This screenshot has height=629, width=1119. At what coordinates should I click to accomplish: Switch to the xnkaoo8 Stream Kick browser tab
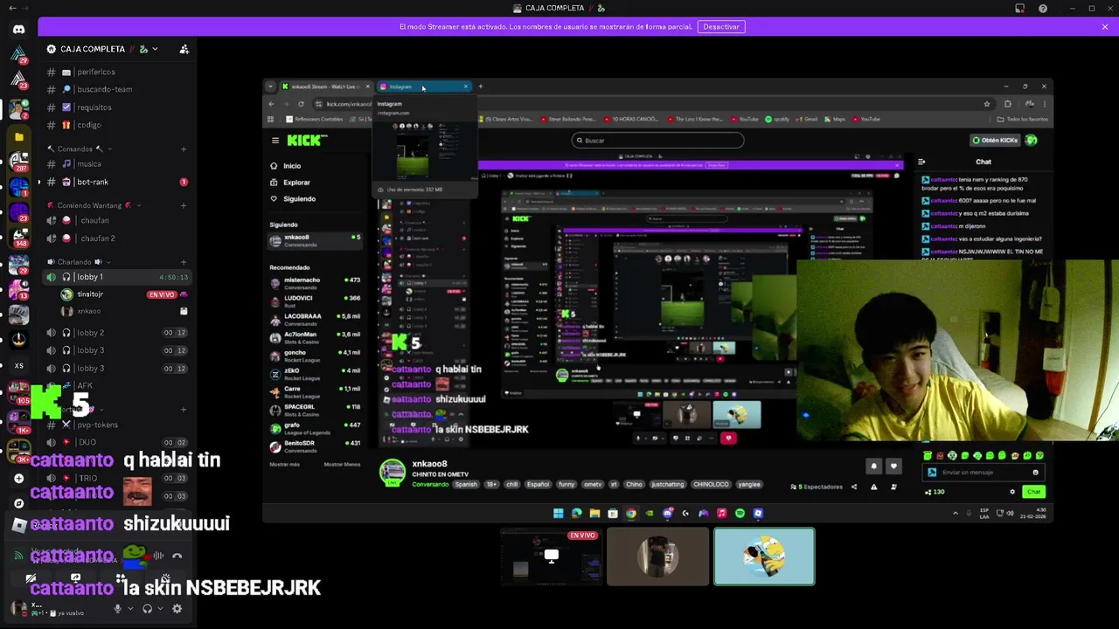(x=324, y=86)
